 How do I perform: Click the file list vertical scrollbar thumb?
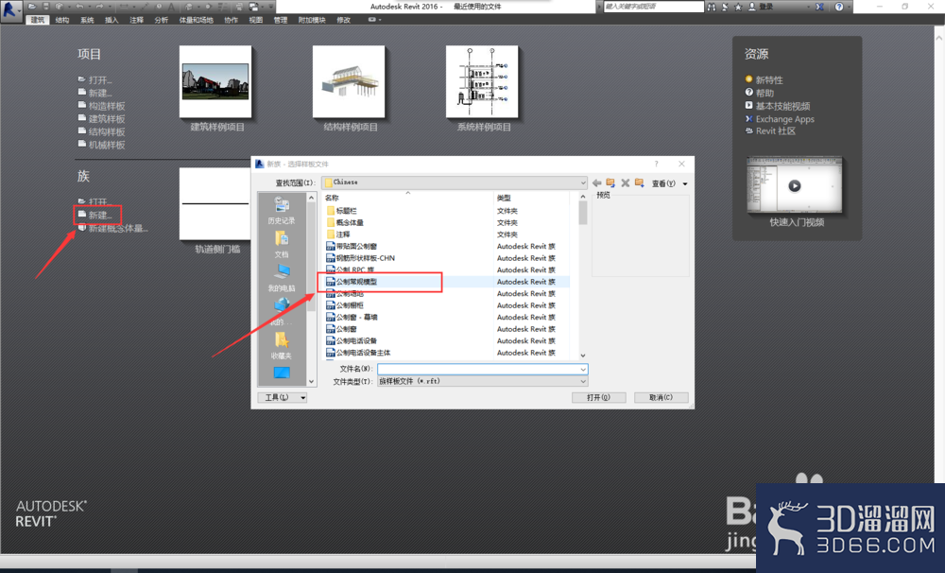click(x=583, y=213)
